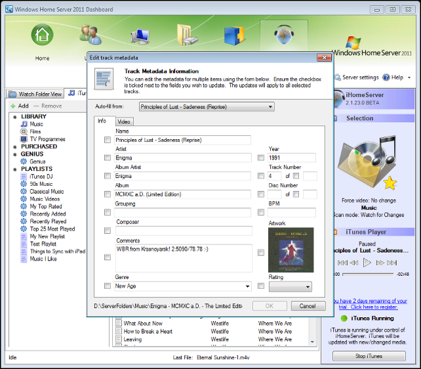Click the Music Videos playlist icon
This screenshot has height=369, width=421.
[24, 199]
